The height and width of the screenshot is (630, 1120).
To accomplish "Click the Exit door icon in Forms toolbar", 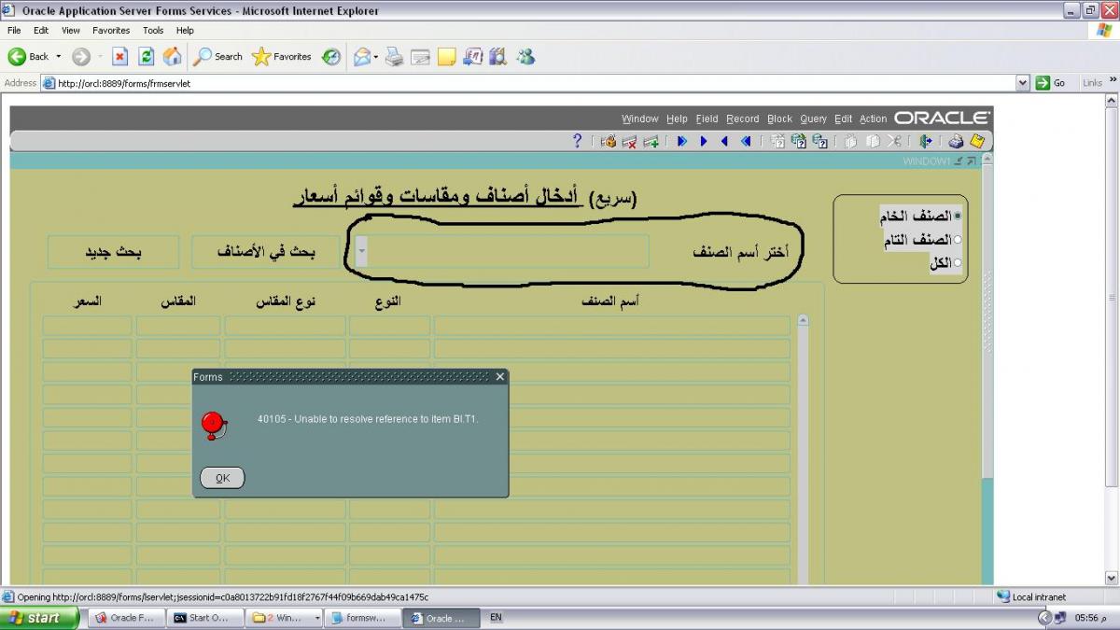I will tap(925, 141).
